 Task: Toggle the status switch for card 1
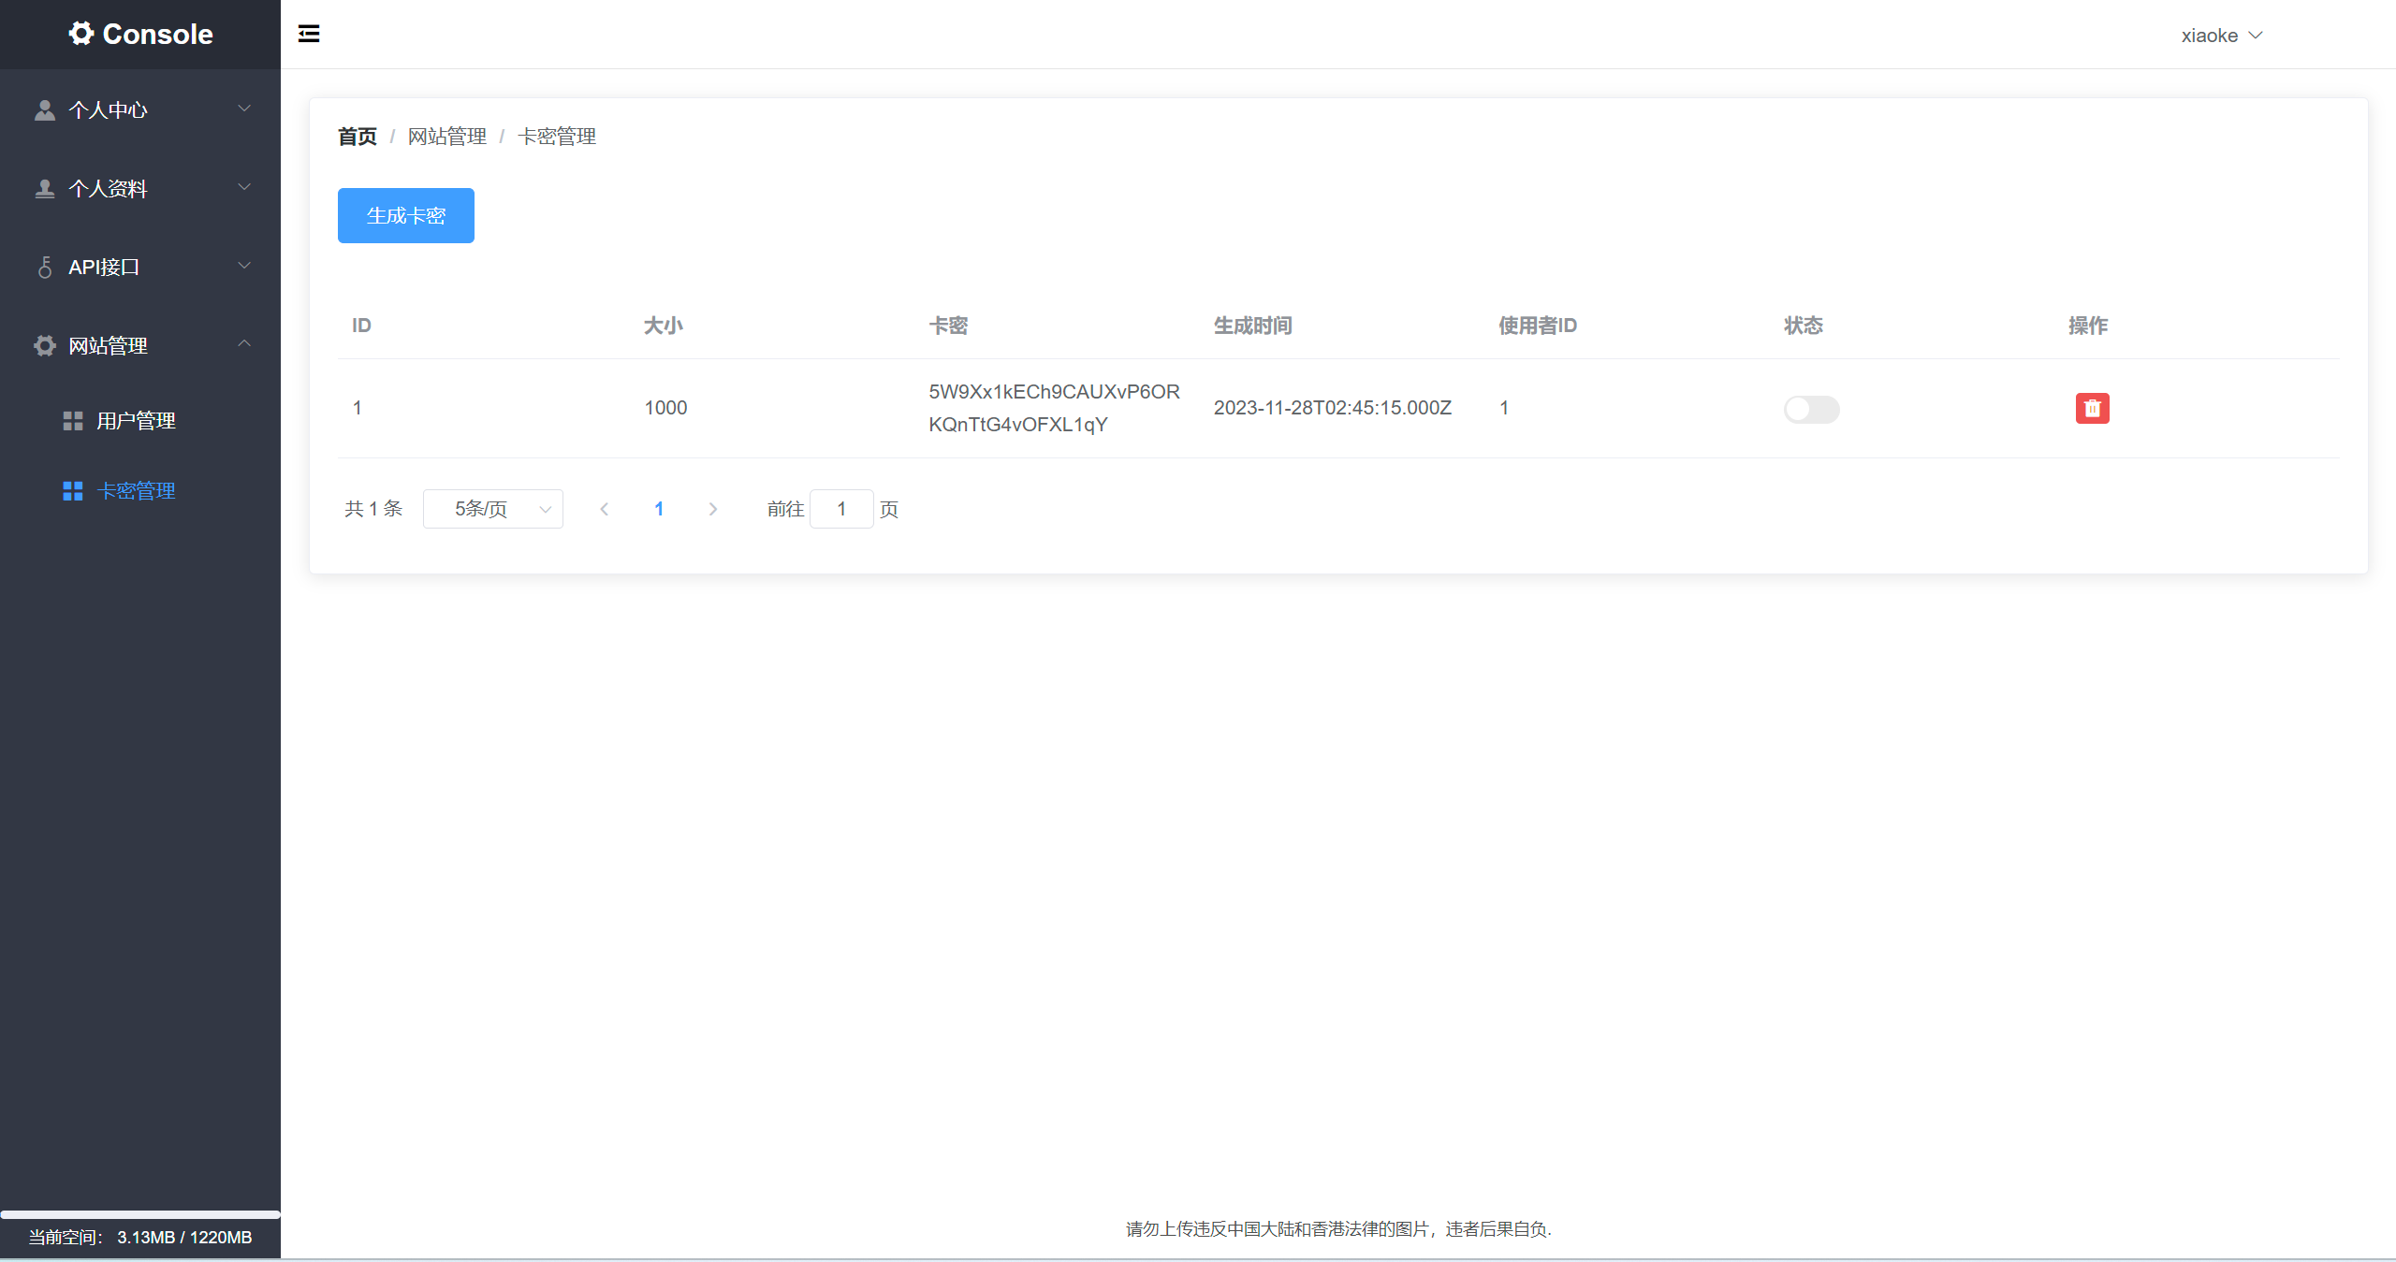pyautogui.click(x=1811, y=409)
